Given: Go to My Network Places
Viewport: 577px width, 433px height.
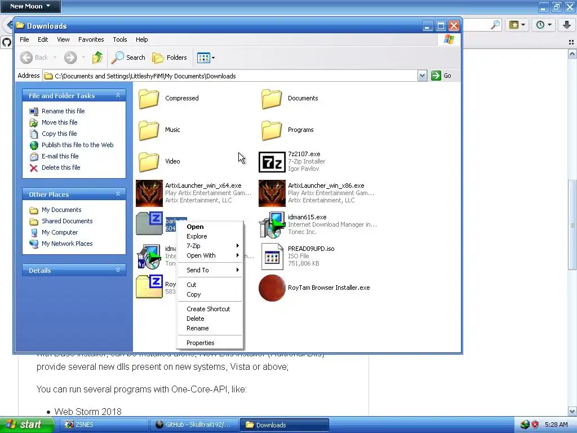Looking at the screenshot, I should tap(67, 244).
